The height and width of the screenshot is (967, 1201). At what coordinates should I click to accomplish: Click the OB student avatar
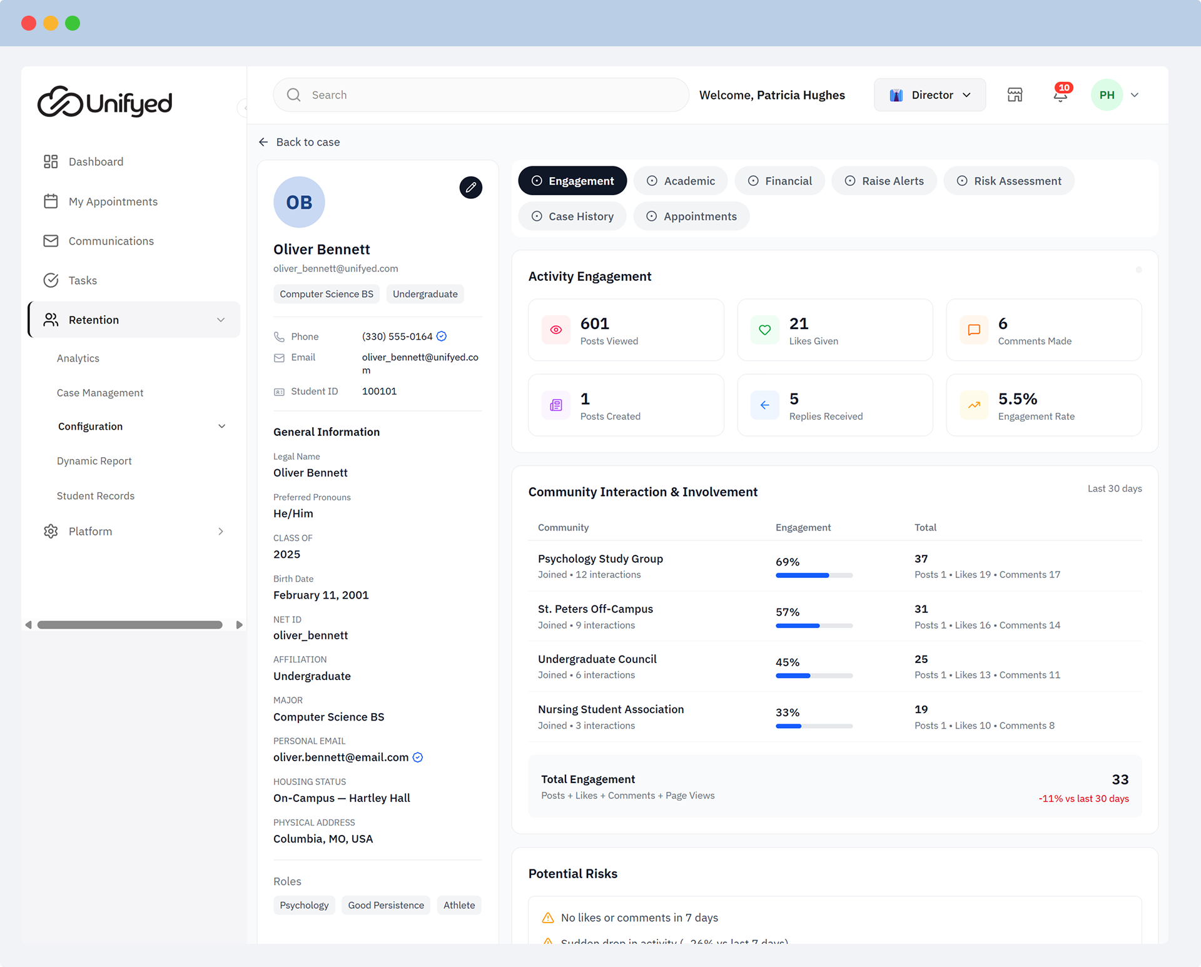point(299,202)
